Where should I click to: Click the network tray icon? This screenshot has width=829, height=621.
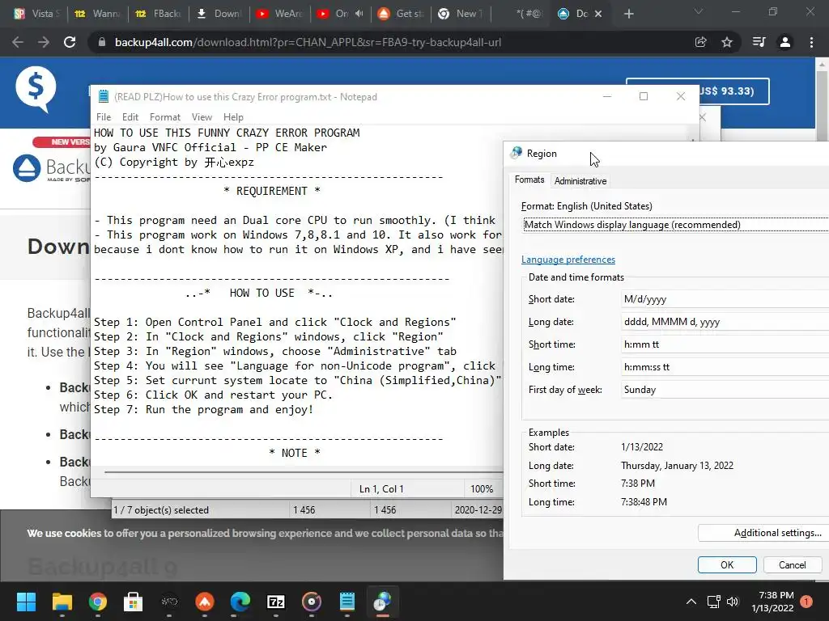(x=714, y=602)
